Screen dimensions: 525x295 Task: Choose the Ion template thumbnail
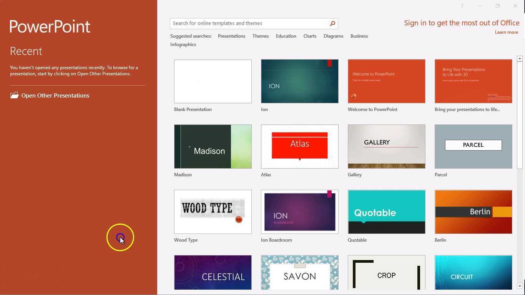click(300, 81)
